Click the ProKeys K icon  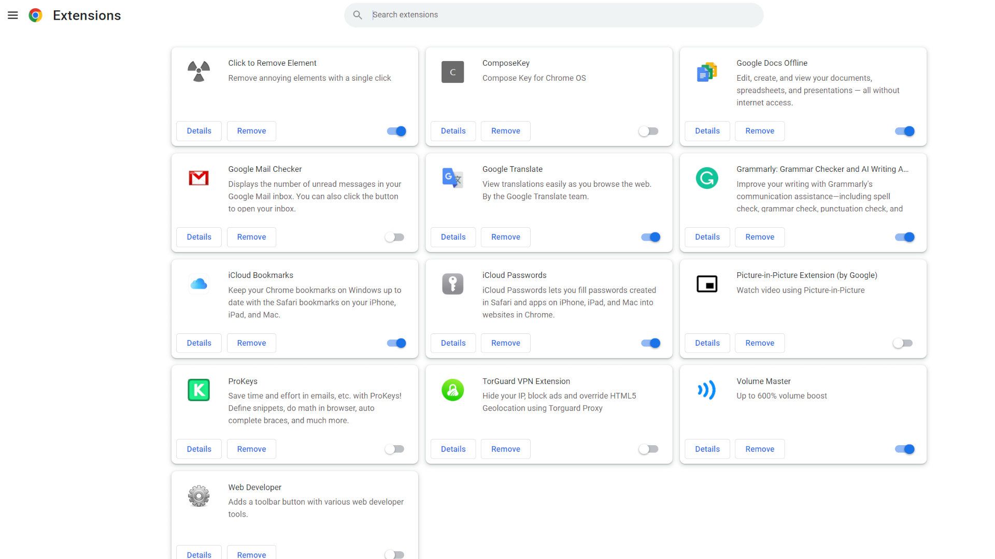[199, 389]
